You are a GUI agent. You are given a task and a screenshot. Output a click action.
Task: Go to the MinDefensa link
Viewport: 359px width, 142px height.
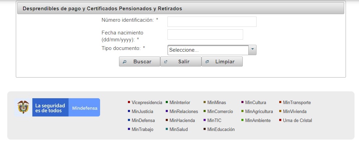click(143, 120)
